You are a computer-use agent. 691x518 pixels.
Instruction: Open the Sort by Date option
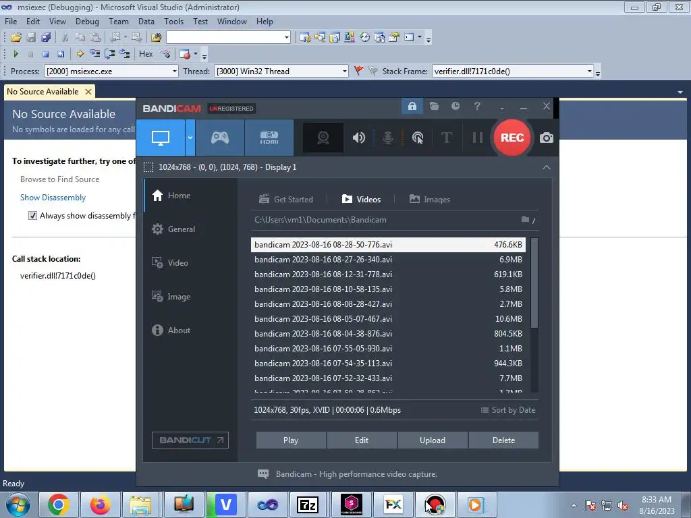tap(507, 410)
